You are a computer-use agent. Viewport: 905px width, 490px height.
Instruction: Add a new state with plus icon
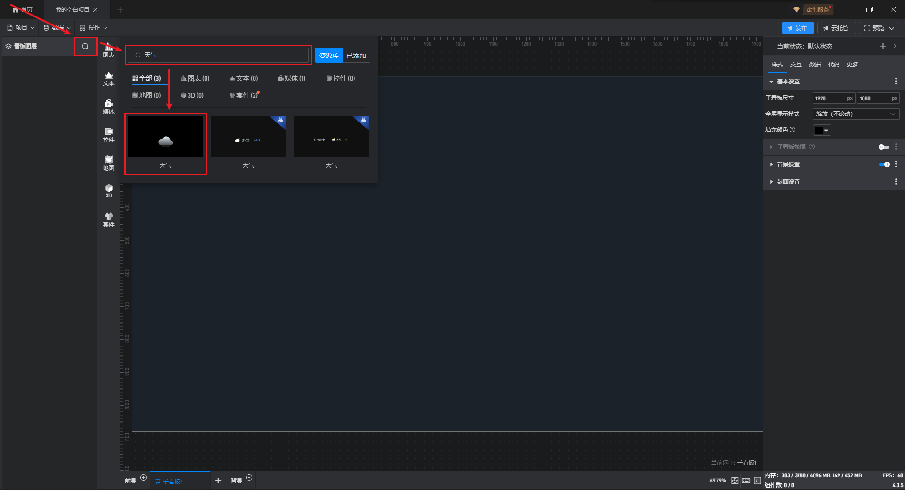[883, 46]
